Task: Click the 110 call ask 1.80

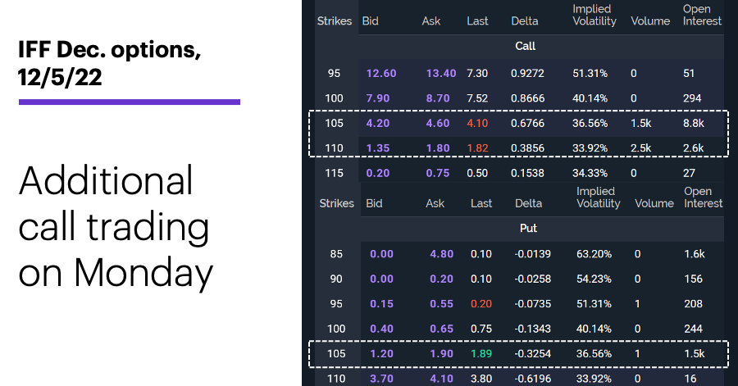Action: [438, 148]
